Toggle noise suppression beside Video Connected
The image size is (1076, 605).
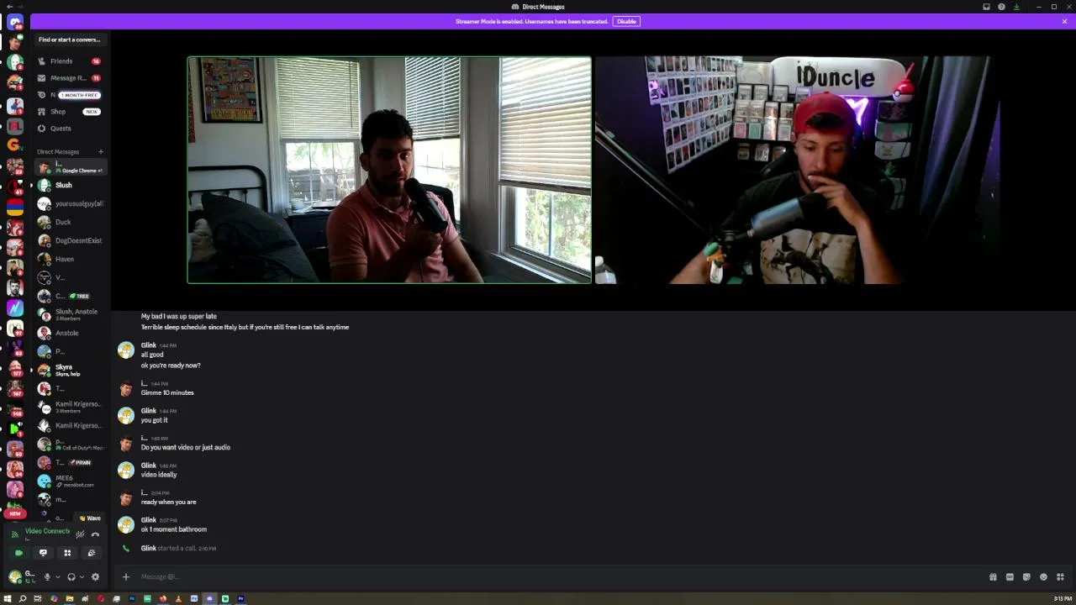[80, 534]
